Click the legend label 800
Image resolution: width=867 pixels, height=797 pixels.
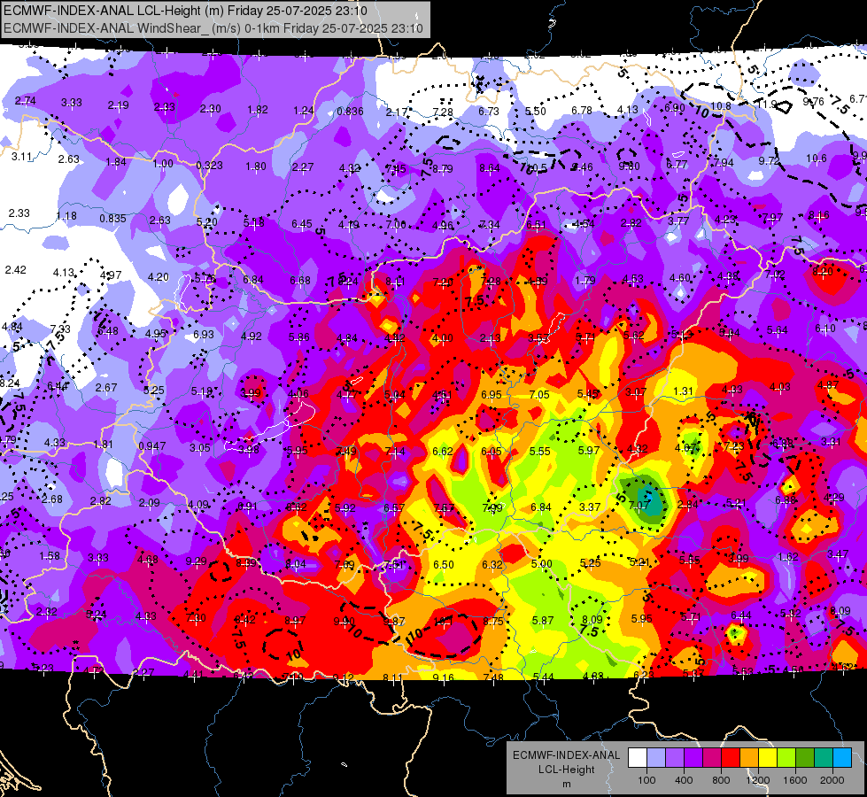pyautogui.click(x=721, y=780)
